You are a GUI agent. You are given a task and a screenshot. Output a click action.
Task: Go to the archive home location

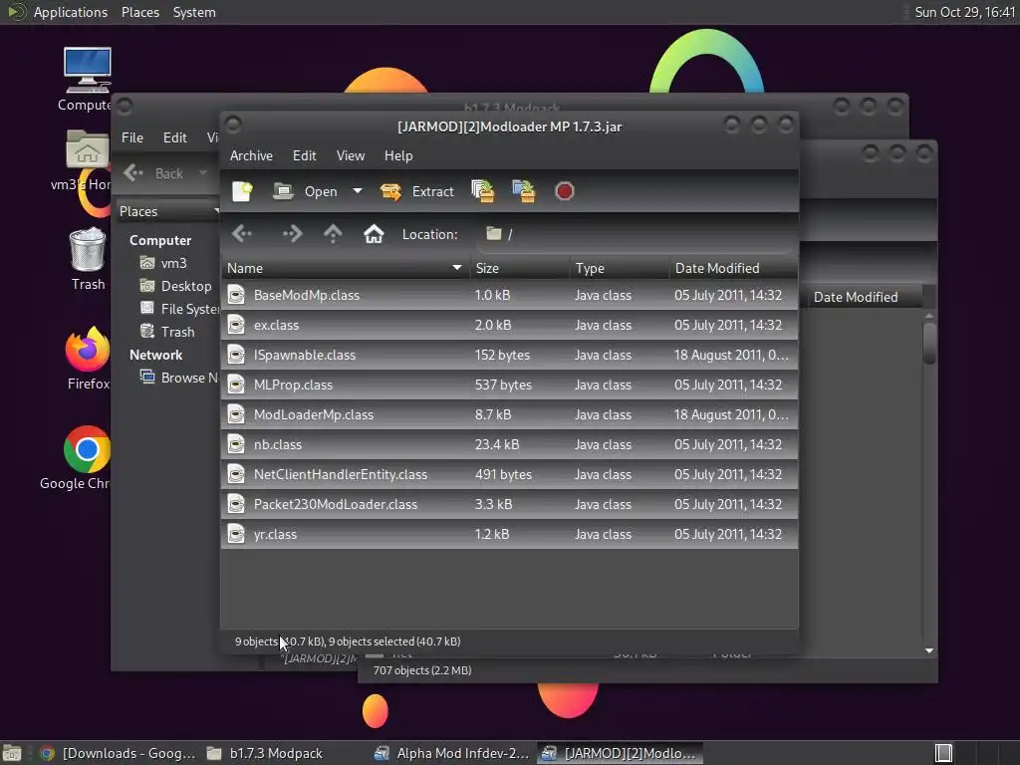[x=374, y=233]
